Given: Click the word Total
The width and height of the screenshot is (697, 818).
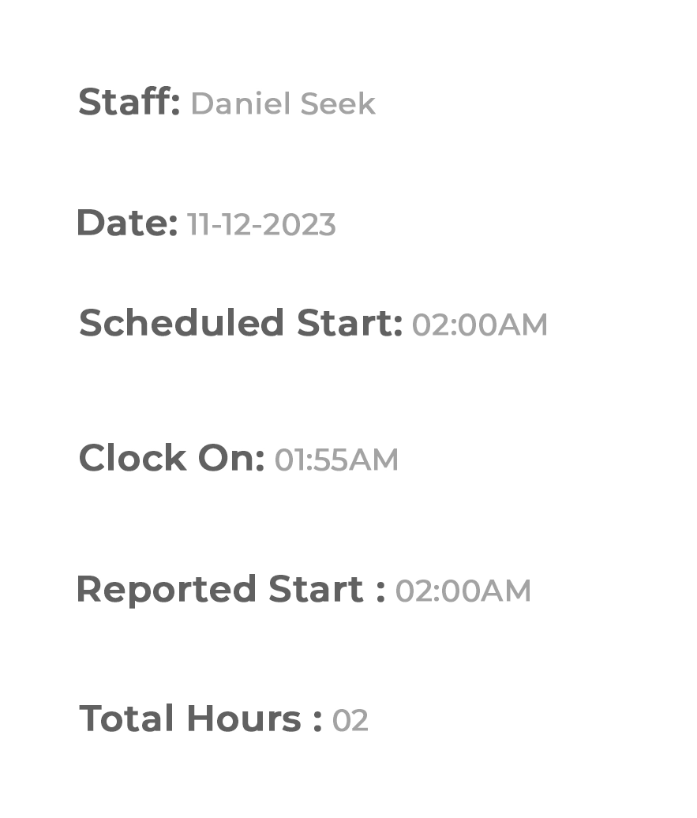Looking at the screenshot, I should 126,719.
